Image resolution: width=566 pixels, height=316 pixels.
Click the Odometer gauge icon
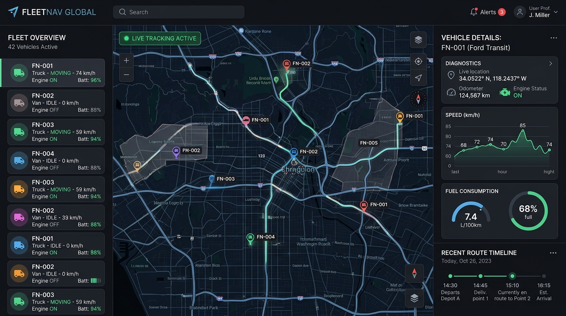point(451,92)
